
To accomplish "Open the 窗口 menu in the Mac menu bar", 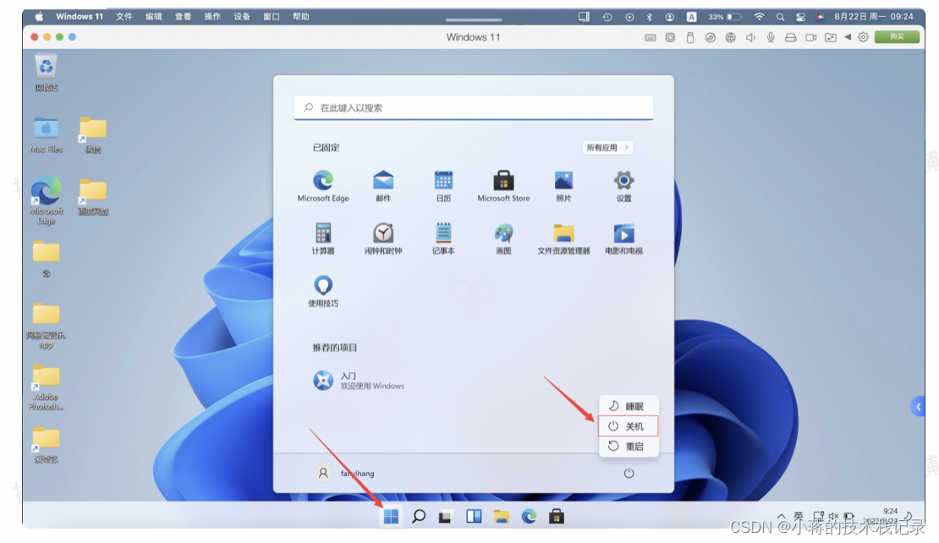I will [x=272, y=17].
